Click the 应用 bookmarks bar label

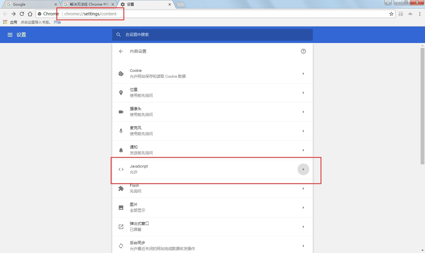[x=14, y=22]
